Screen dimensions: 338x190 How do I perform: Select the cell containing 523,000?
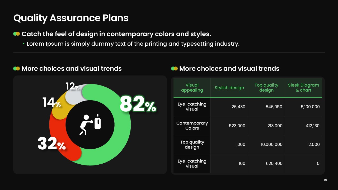click(229, 126)
